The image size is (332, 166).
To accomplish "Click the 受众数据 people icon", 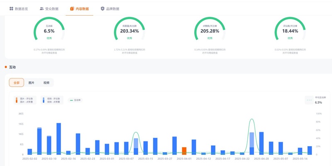I will [x=41, y=8].
